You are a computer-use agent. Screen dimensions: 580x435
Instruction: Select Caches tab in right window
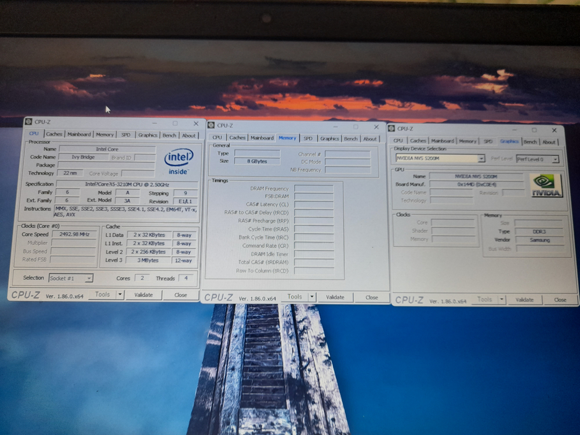pos(418,141)
